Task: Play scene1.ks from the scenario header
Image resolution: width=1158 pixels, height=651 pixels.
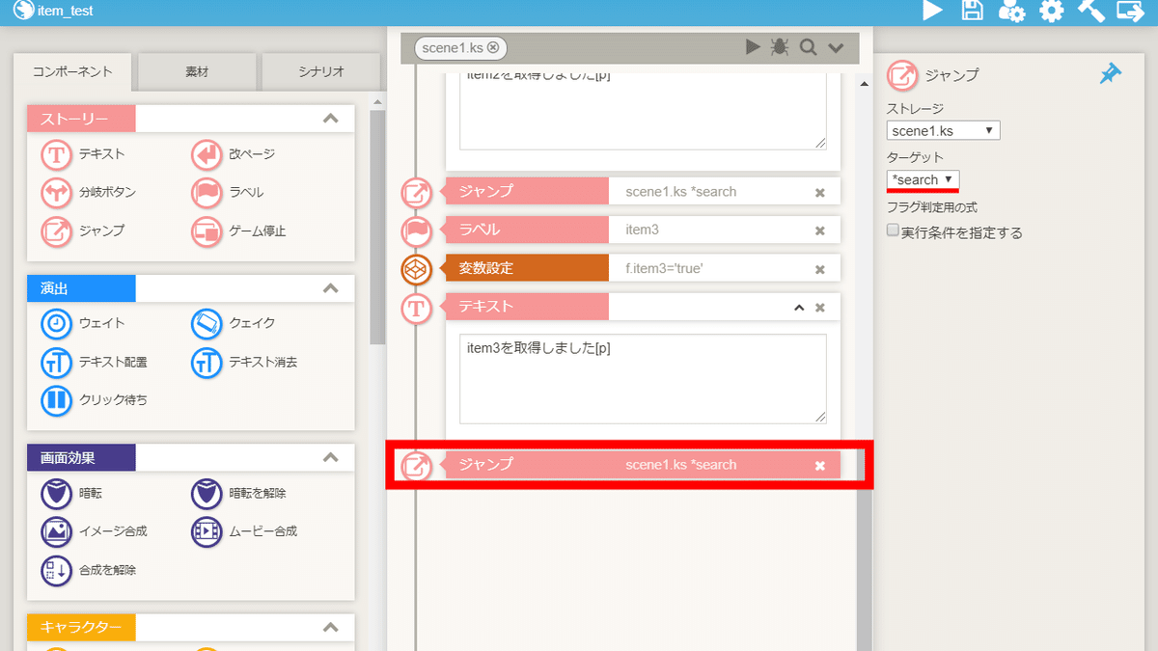Action: [x=753, y=47]
